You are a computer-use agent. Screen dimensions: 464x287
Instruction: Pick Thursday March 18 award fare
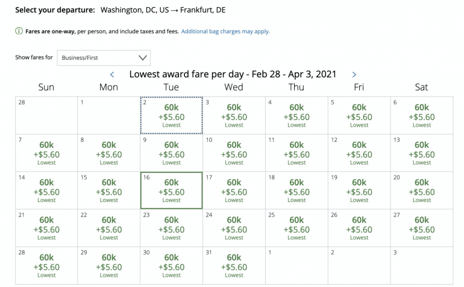[x=296, y=191]
